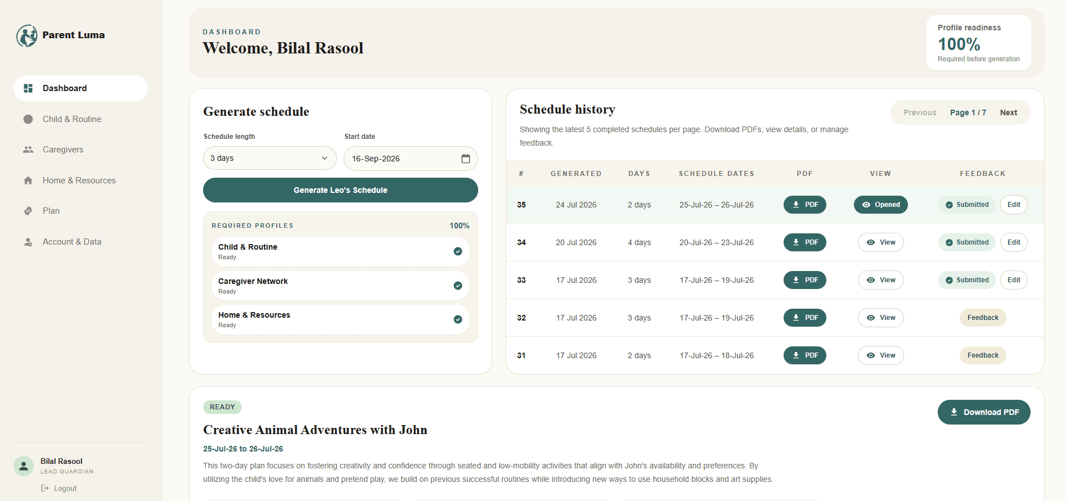Give Feedback for schedule 31
Viewport: 1066px width, 501px height.
coord(983,355)
